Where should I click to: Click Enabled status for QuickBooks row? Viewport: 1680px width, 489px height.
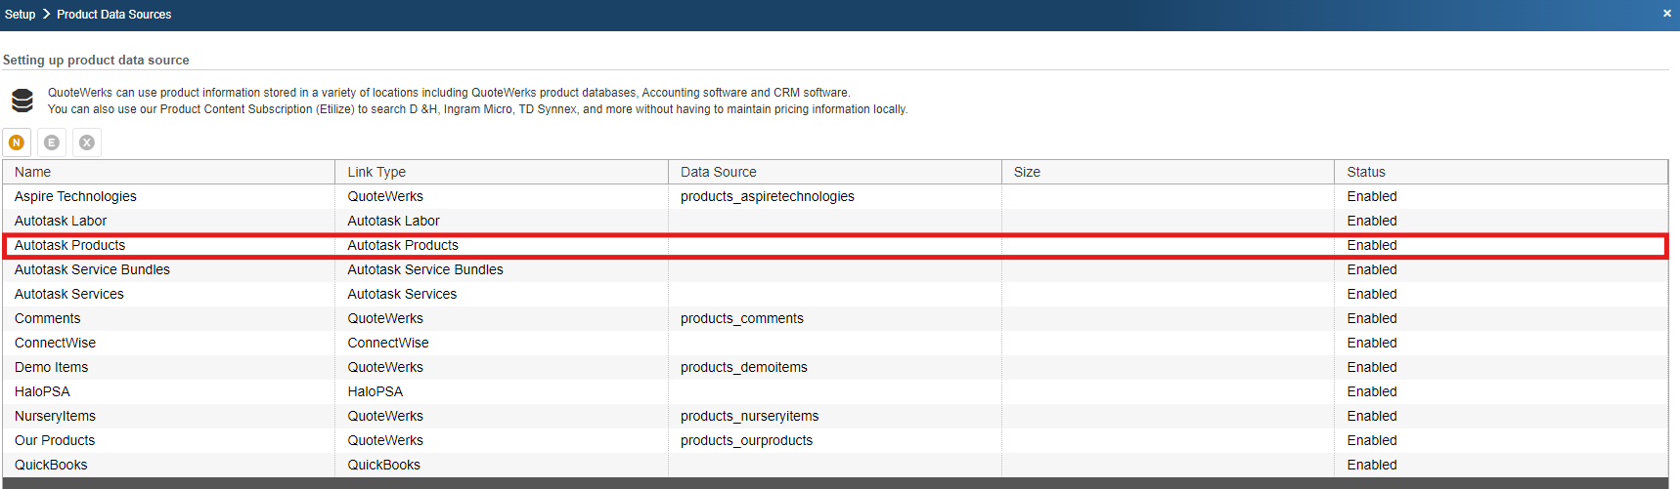(1371, 465)
